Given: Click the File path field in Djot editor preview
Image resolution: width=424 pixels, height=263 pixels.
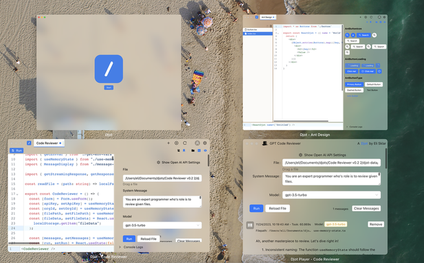Looking at the screenshot, I should coord(162,178).
